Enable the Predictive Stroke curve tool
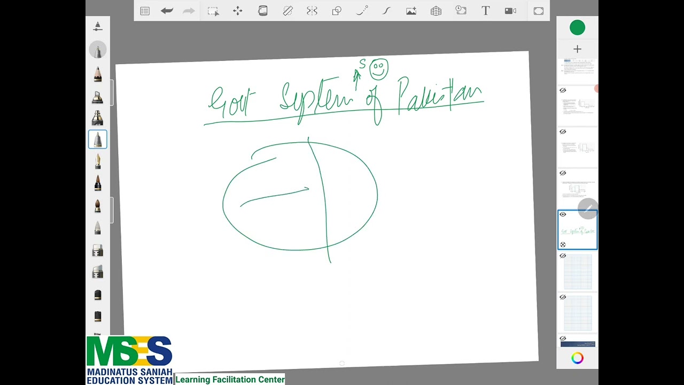 (386, 11)
